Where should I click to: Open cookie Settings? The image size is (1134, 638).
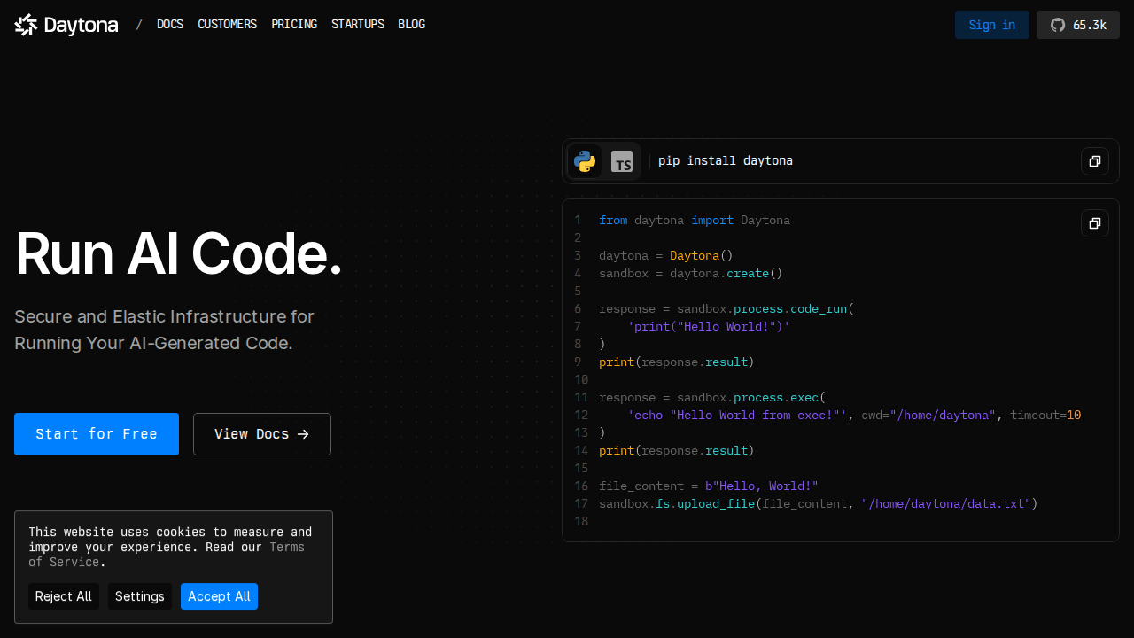[140, 596]
